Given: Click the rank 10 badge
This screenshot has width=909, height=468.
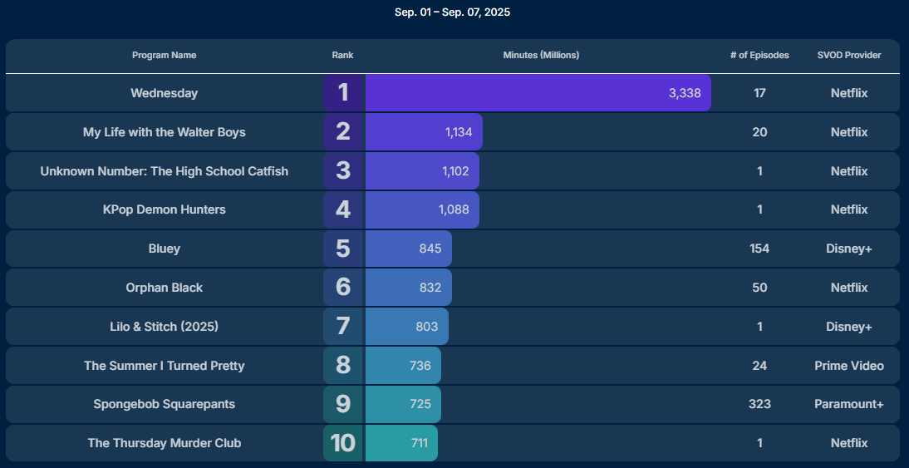Looking at the screenshot, I should pos(343,443).
